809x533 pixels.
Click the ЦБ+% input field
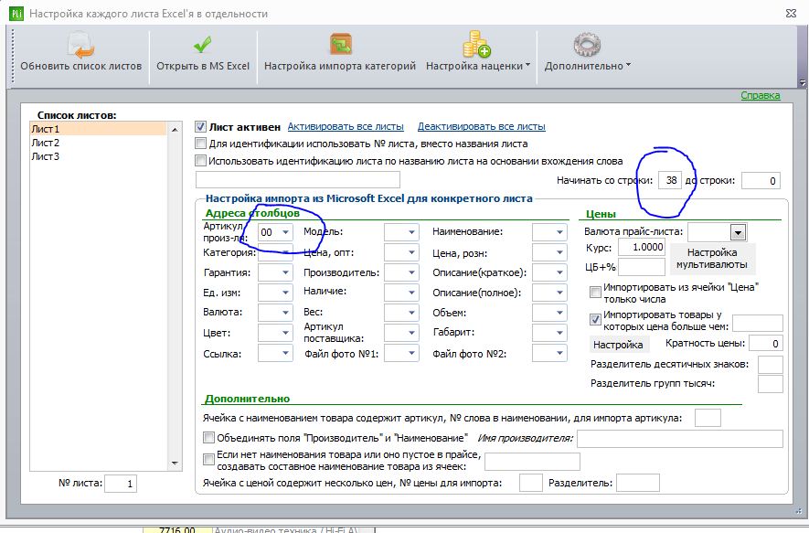pyautogui.click(x=642, y=267)
